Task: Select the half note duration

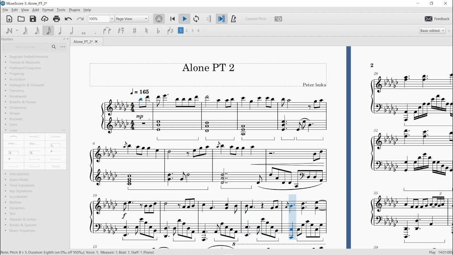Action: (x=71, y=31)
